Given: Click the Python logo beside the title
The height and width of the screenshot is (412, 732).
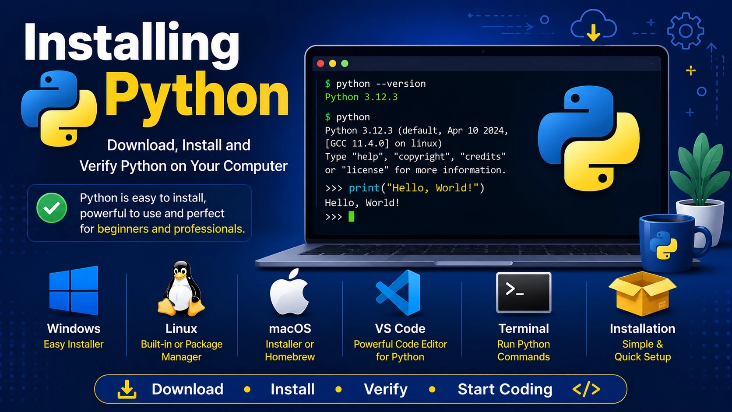Looking at the screenshot, I should (x=59, y=109).
